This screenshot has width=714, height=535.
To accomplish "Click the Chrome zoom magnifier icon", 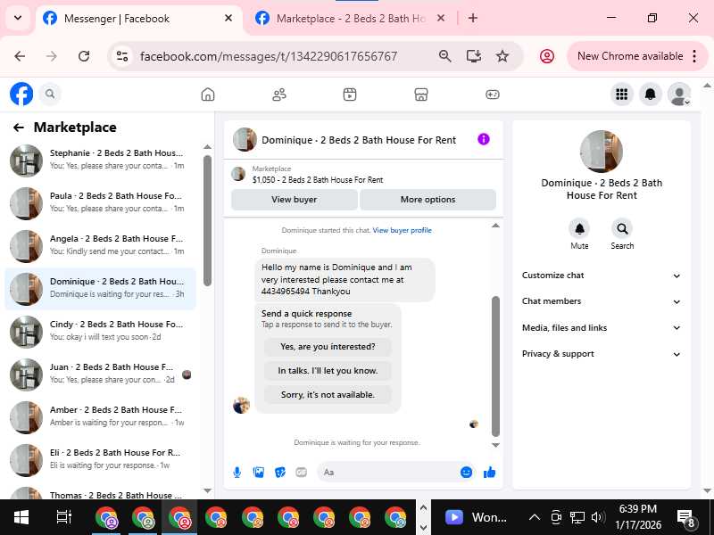I will click(444, 56).
